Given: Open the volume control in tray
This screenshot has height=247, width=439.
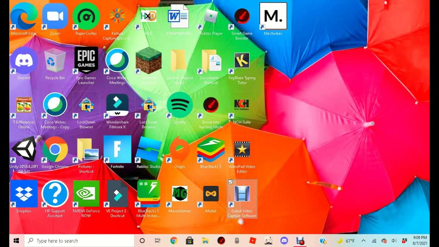Looking at the screenshot, I should coord(394,240).
